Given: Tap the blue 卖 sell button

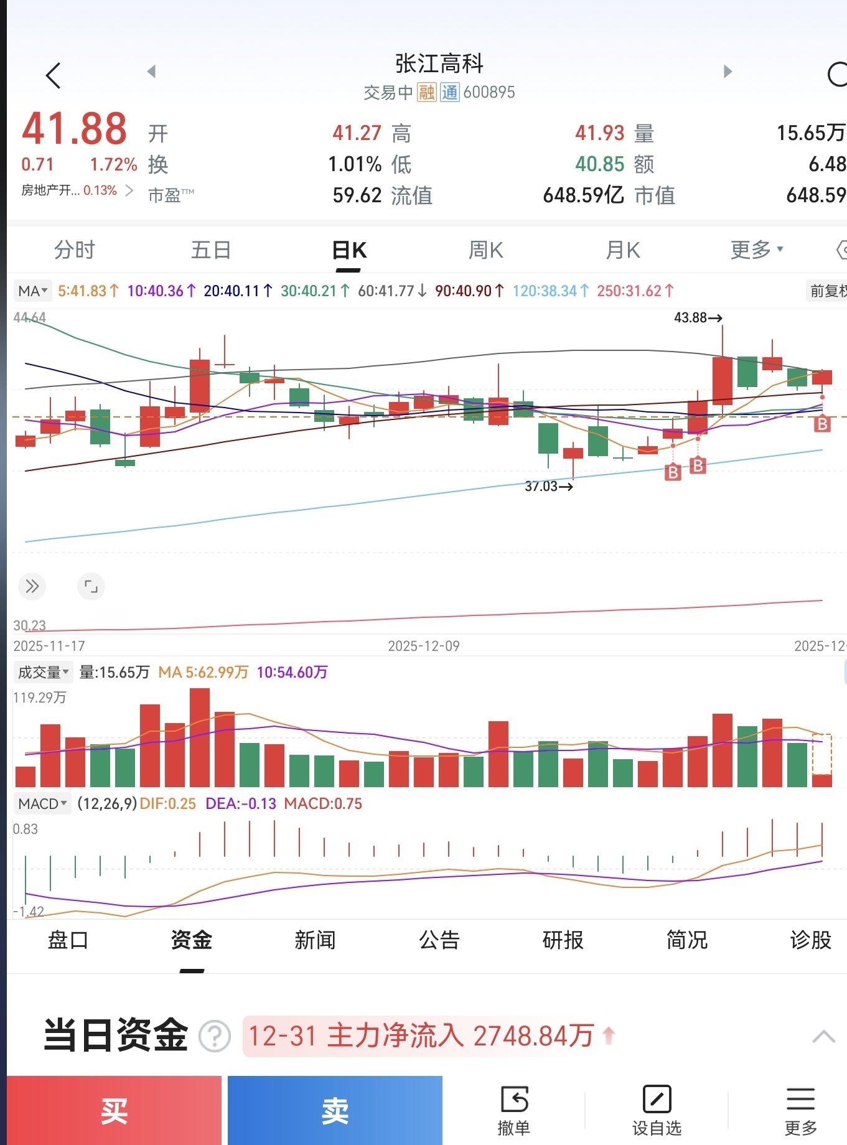Looking at the screenshot, I should click(335, 1110).
